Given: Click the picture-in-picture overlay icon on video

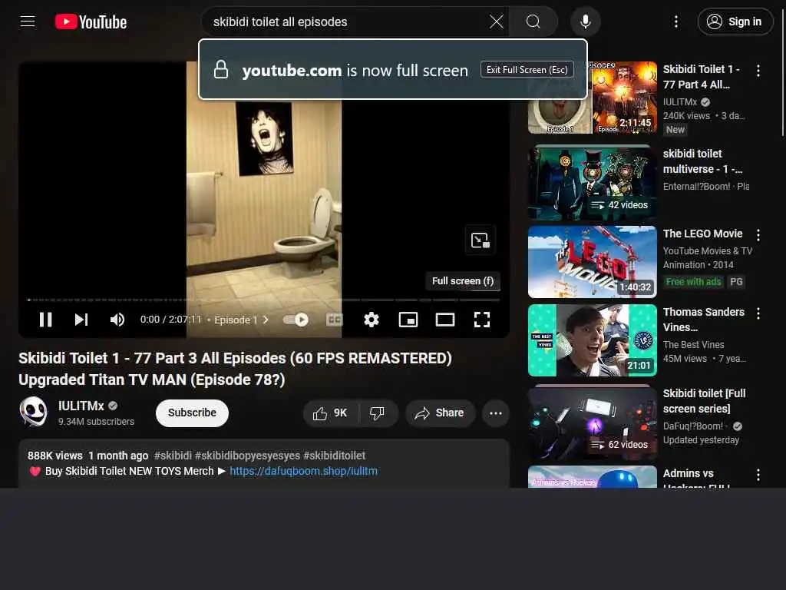Looking at the screenshot, I should pos(481,240).
